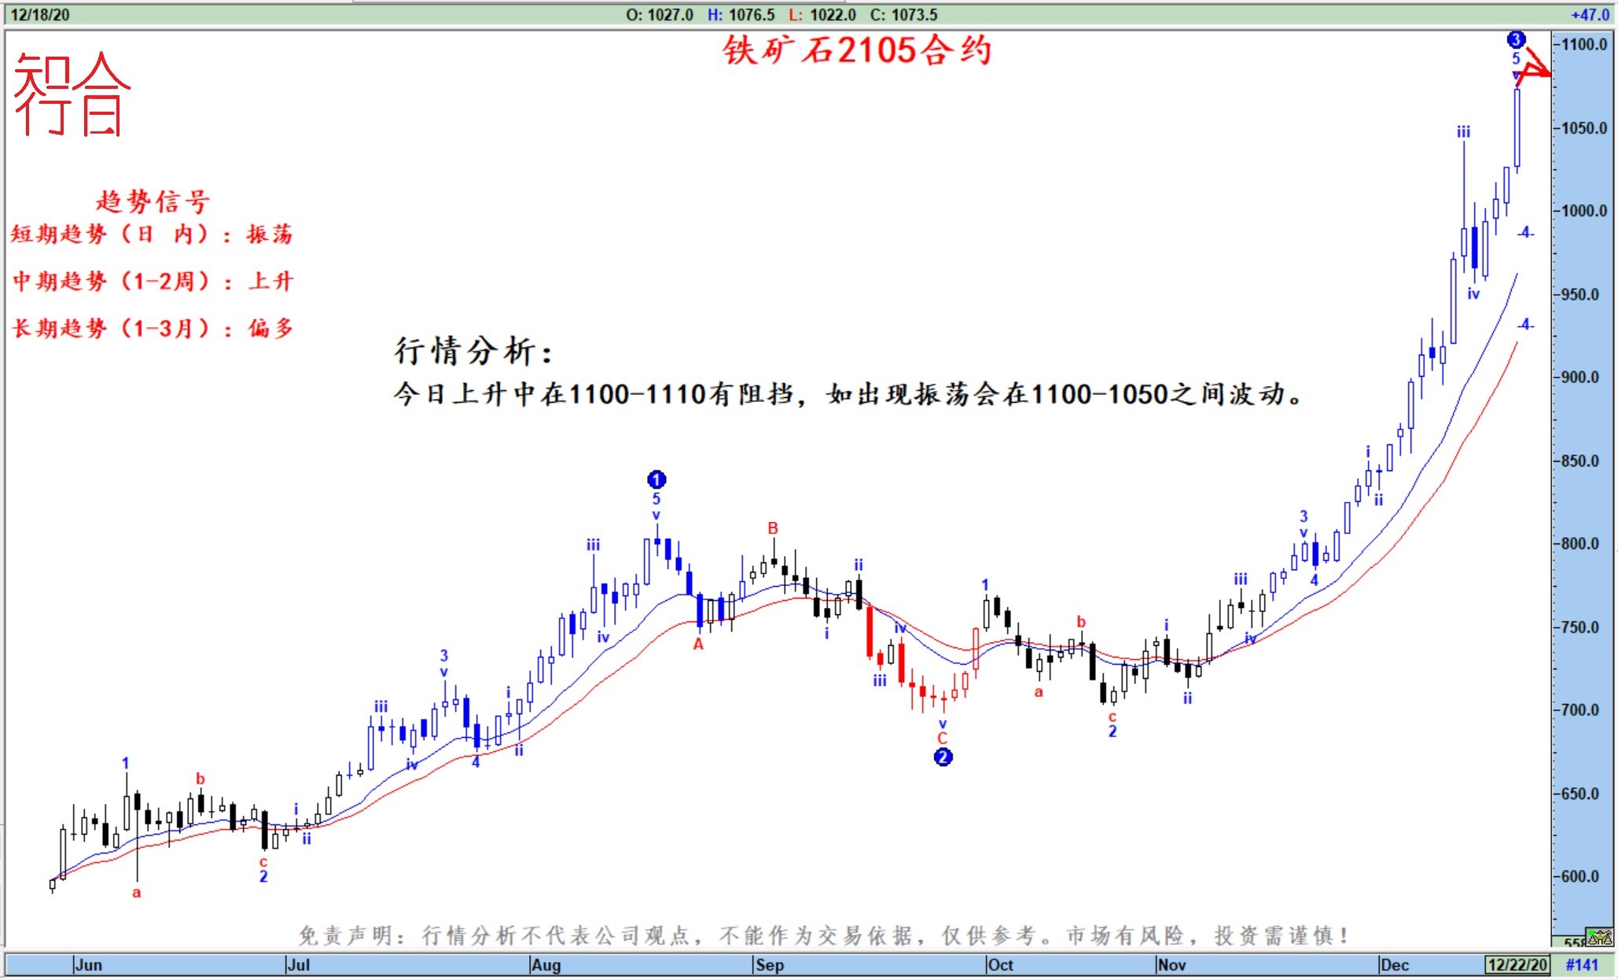Click the 趋势信号 heading on the left

[153, 201]
